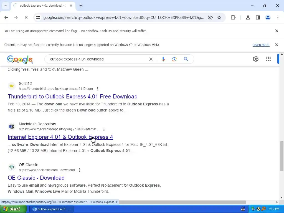Click the OE Classic globe favicon
The image size is (284, 213).
tap(12, 167)
